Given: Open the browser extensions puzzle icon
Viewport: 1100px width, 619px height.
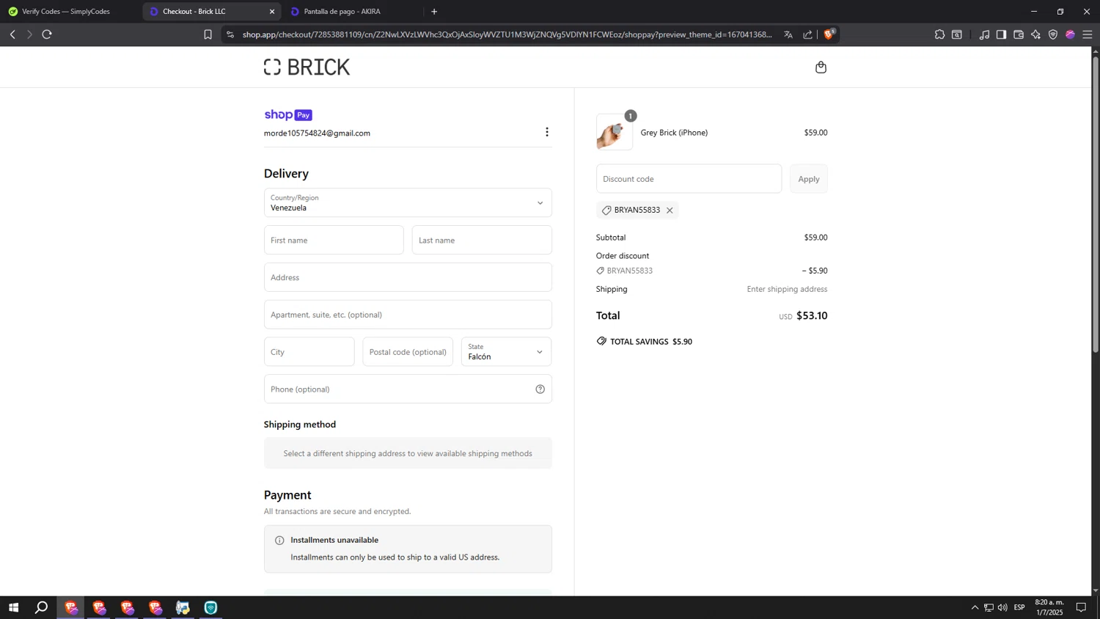Looking at the screenshot, I should (x=939, y=34).
